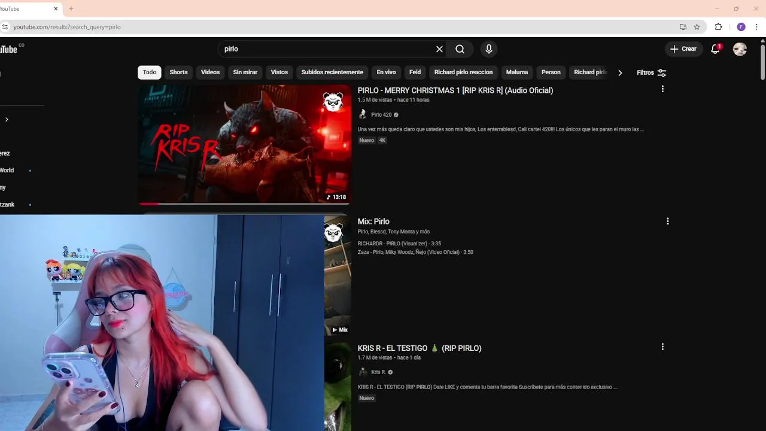Open the Filtros filter options

point(651,72)
